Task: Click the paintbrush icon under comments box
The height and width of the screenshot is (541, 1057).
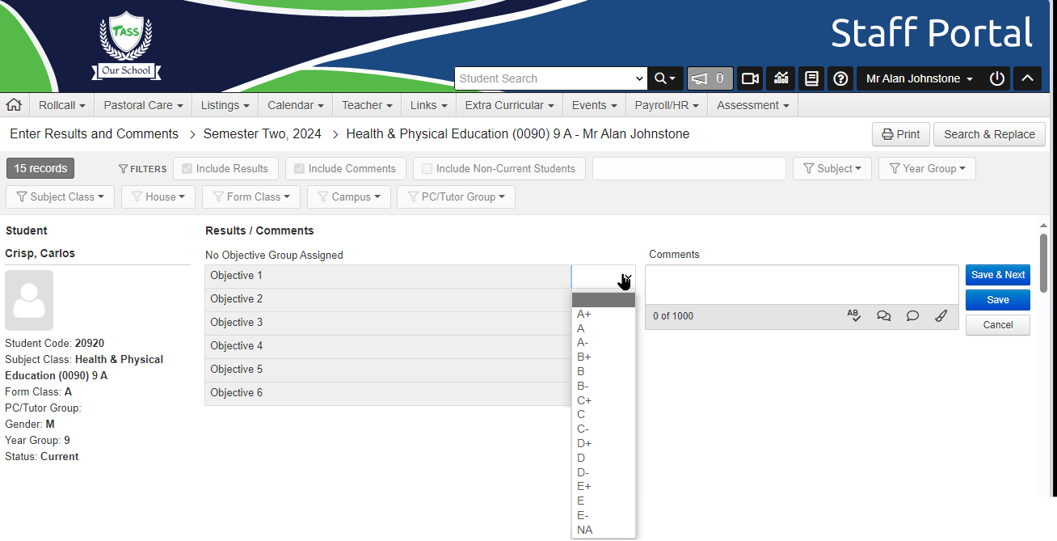Action: coord(941,316)
